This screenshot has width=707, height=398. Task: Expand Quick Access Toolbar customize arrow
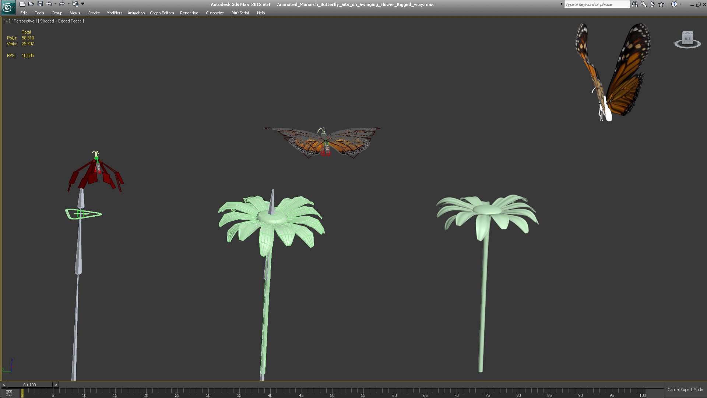click(83, 4)
